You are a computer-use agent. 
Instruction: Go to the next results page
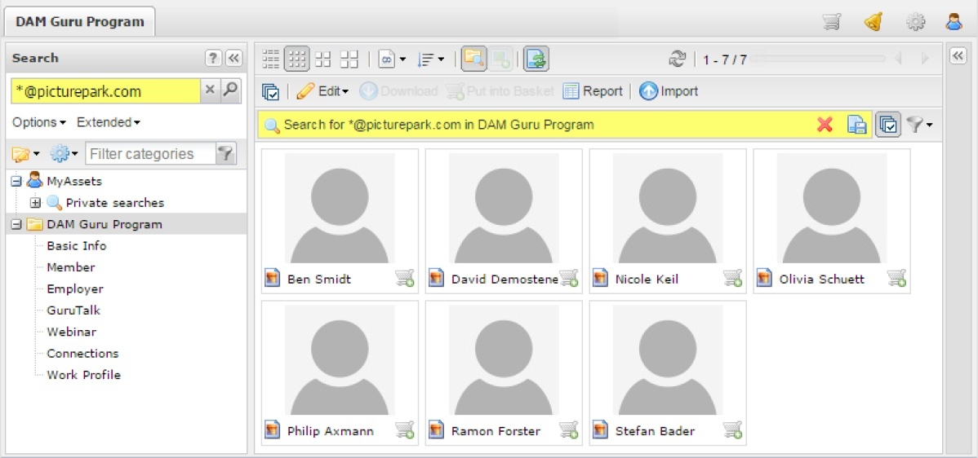[925, 59]
